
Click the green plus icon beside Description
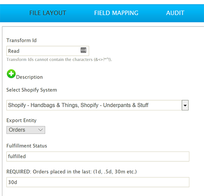(11, 74)
